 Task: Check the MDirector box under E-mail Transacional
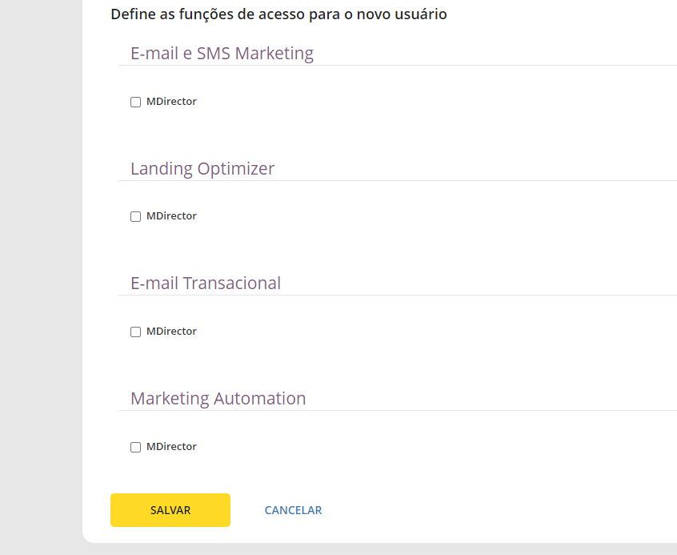point(136,332)
